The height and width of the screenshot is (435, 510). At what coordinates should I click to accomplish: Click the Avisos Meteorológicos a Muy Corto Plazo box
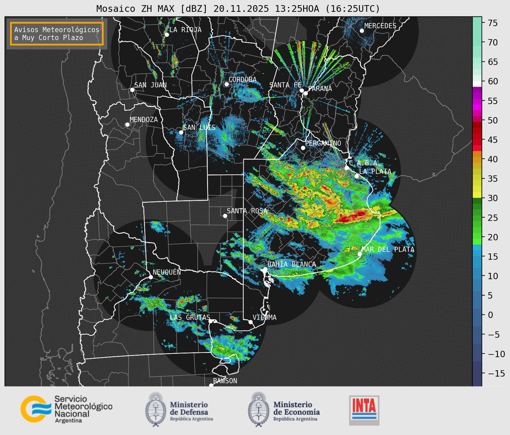coord(57,34)
